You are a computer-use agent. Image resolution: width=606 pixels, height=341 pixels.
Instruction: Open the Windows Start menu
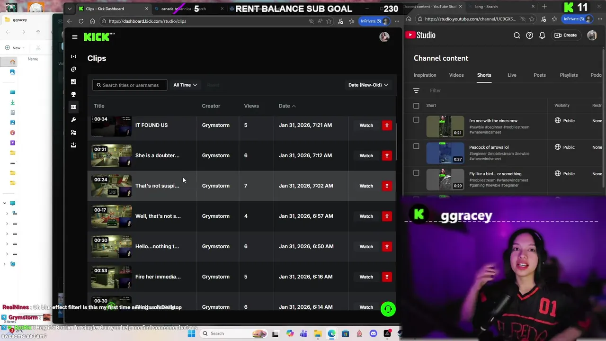click(x=191, y=333)
